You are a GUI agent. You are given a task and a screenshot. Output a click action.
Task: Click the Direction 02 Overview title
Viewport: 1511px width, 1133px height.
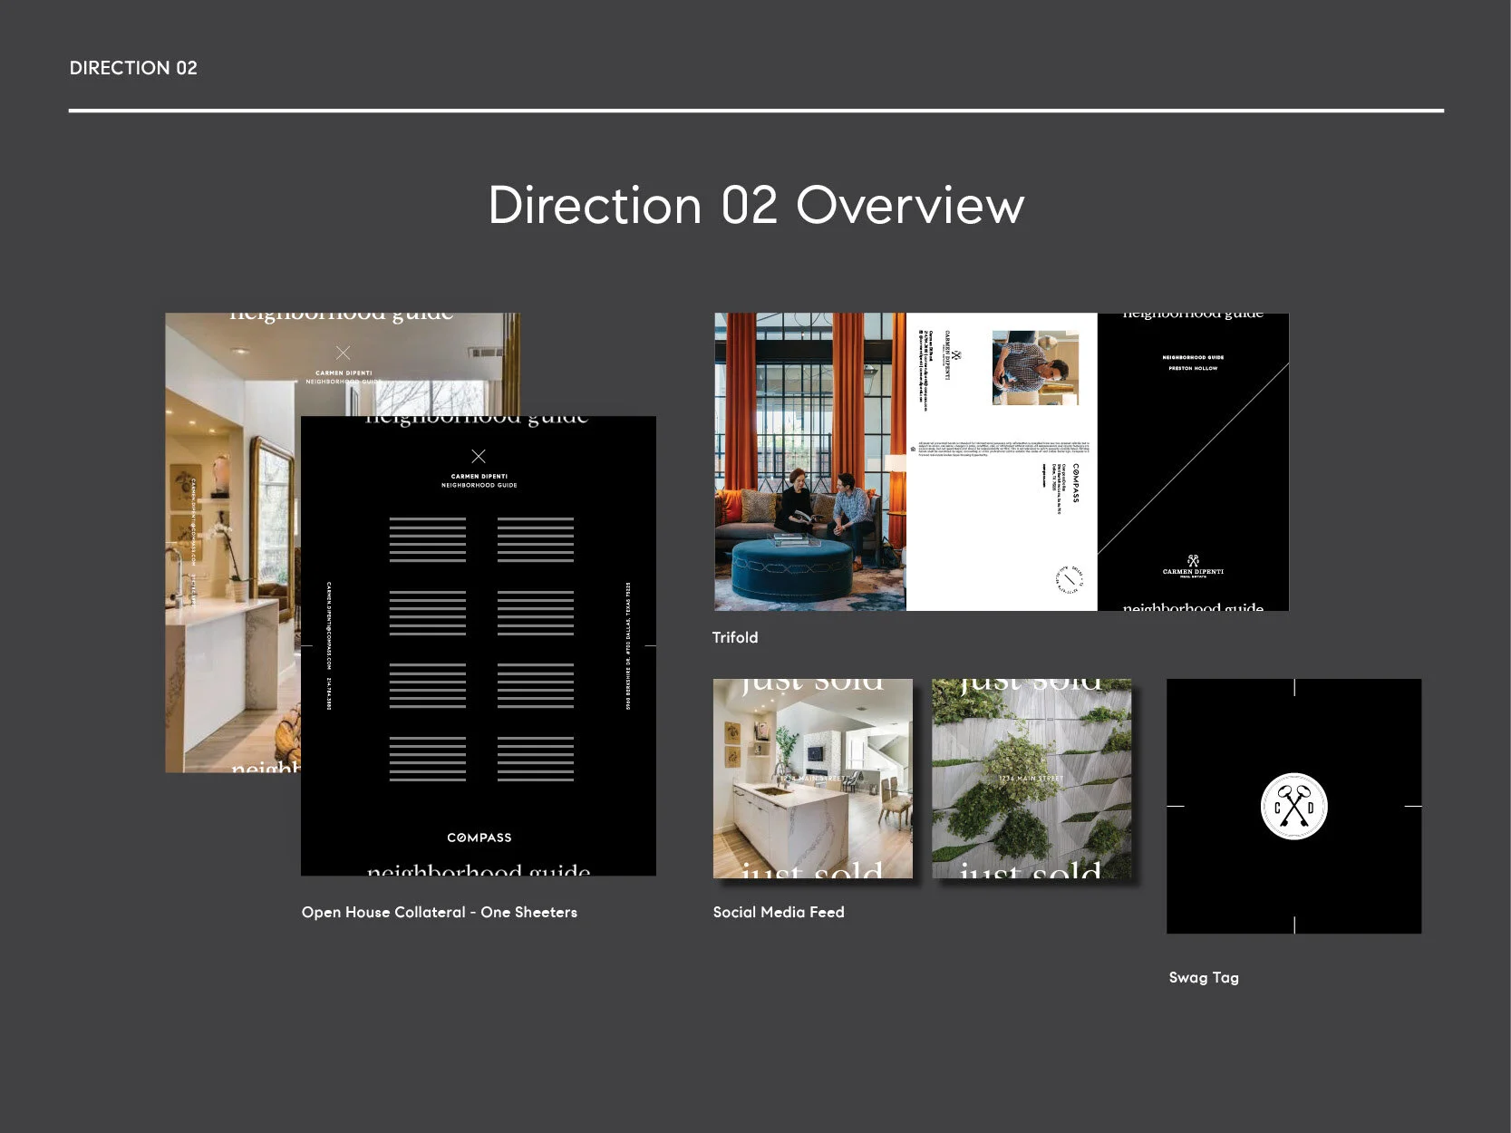coord(756,205)
